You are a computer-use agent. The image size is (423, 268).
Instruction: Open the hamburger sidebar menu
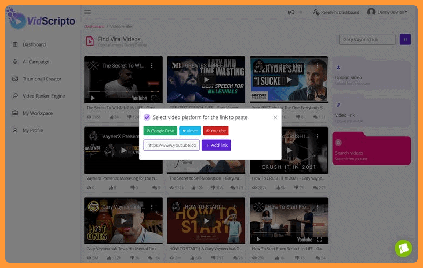click(x=87, y=12)
